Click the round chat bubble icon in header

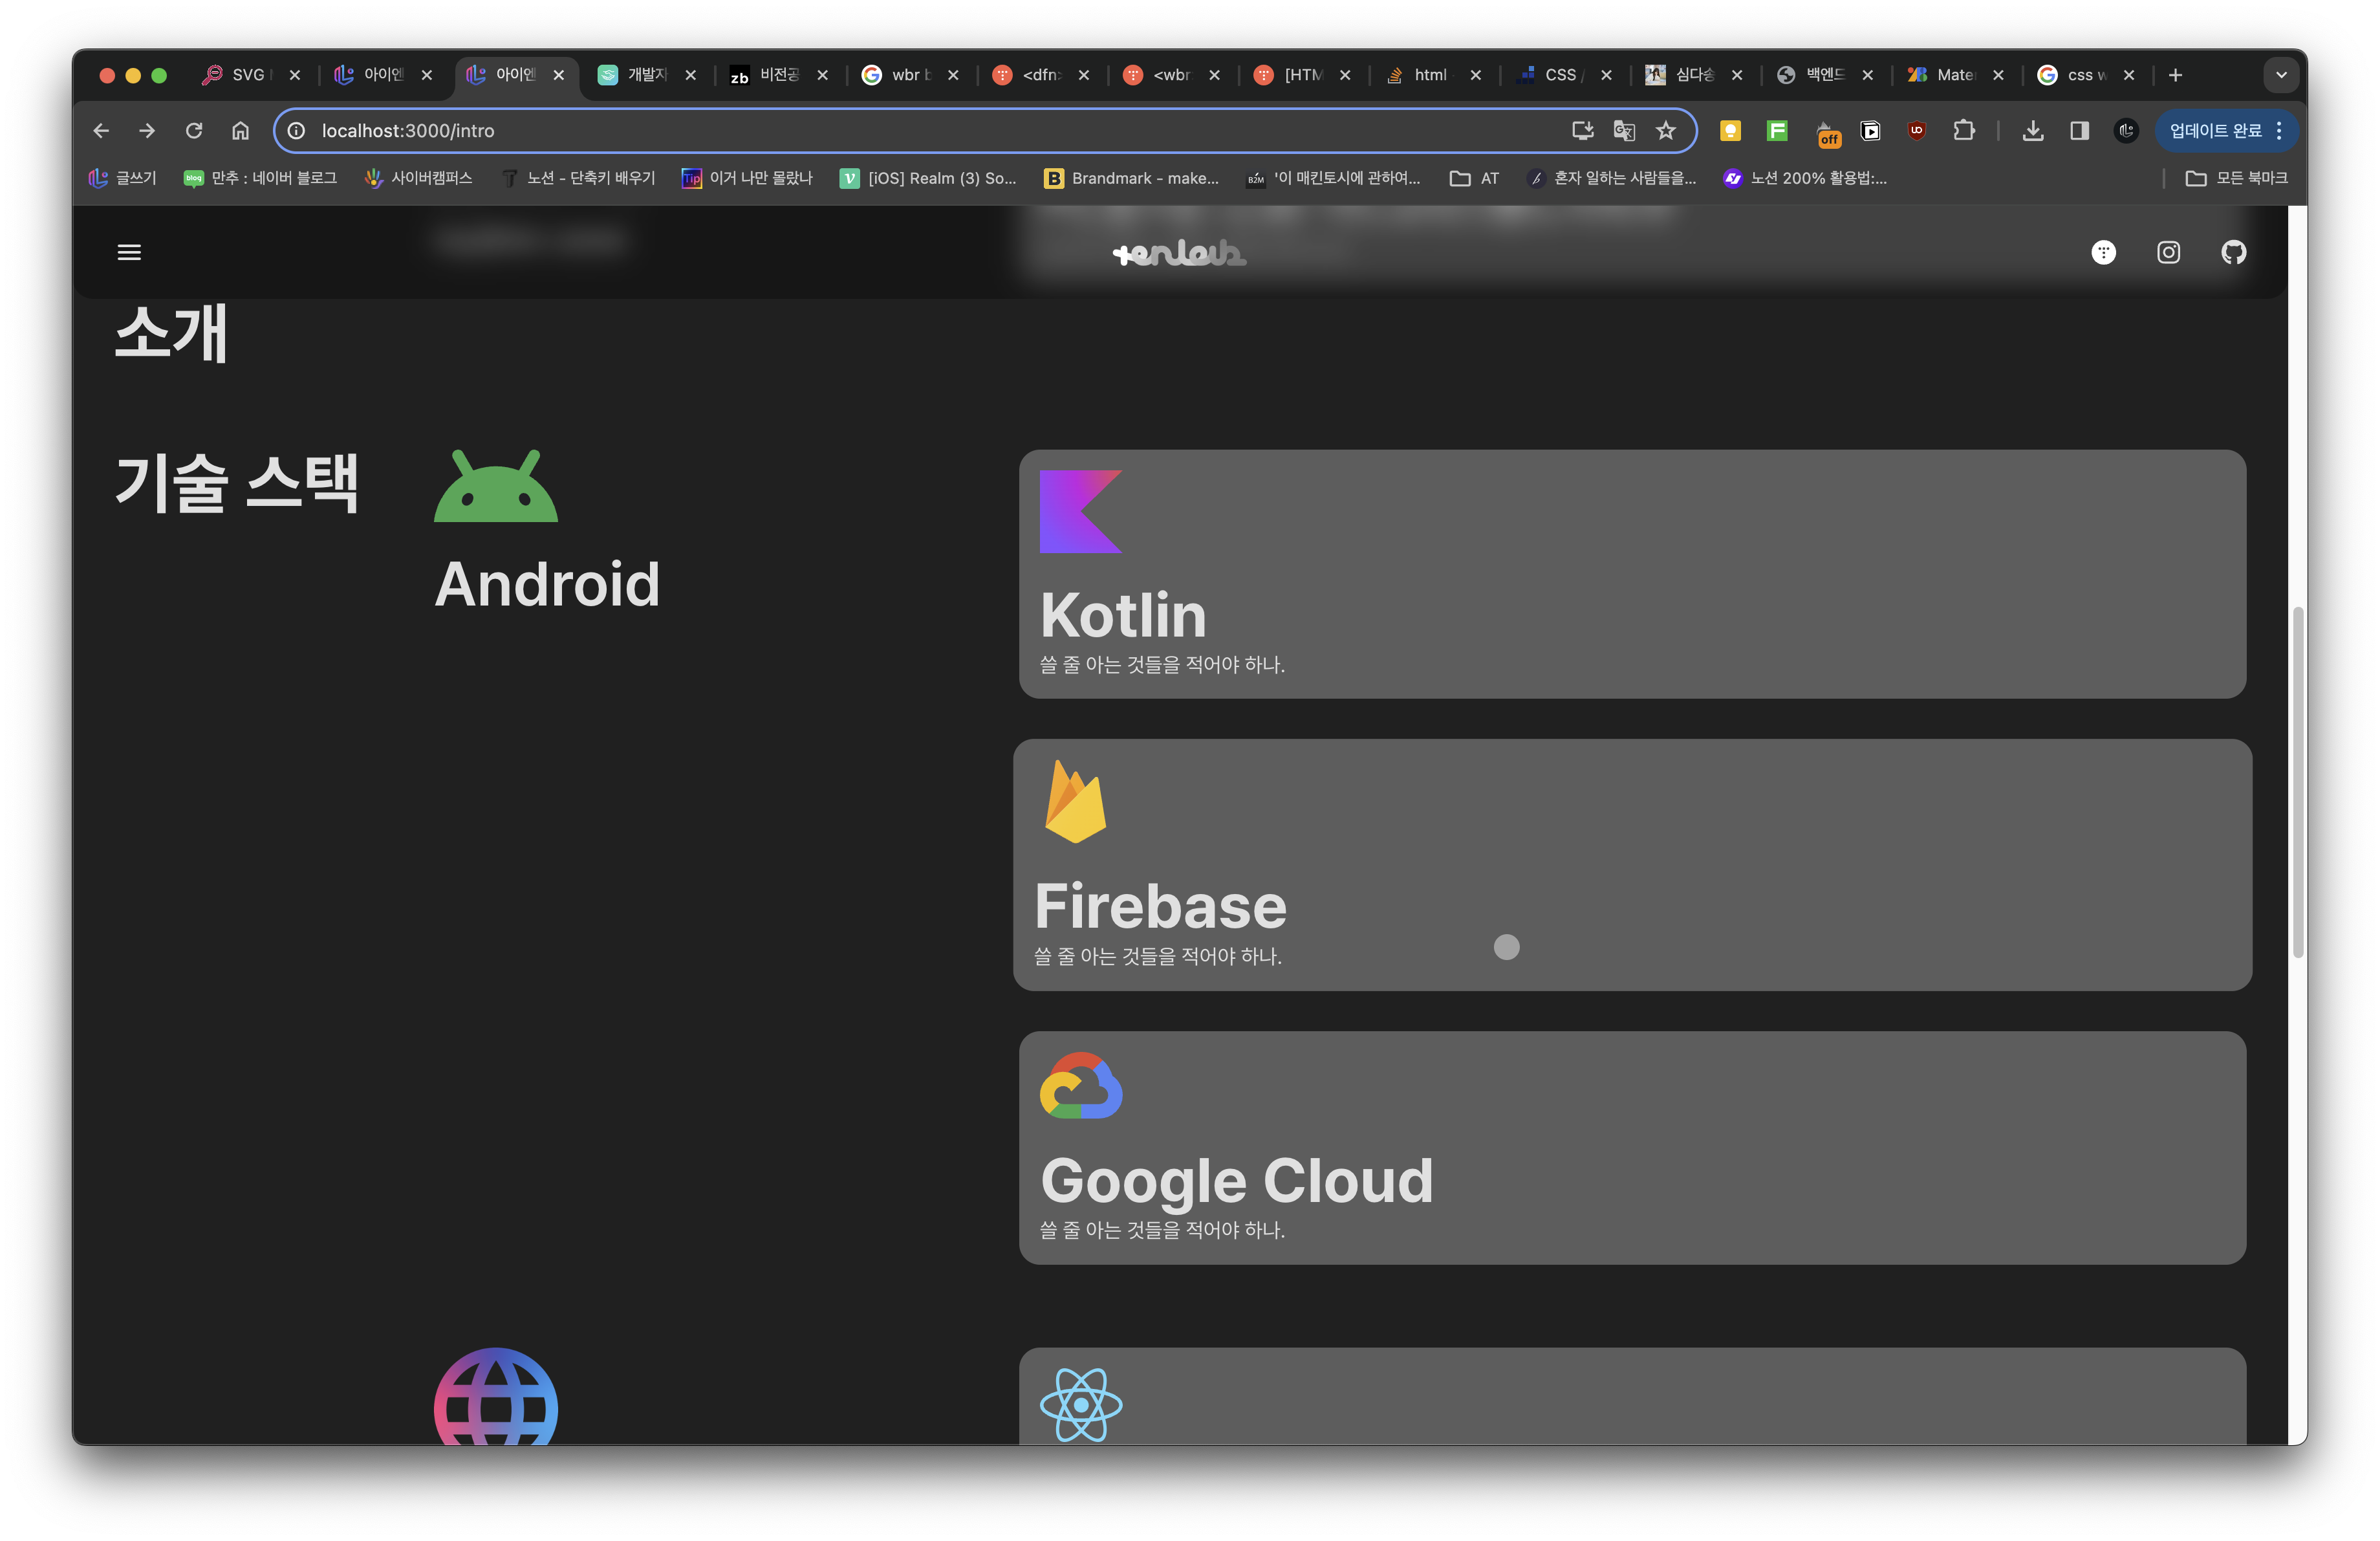pos(2103,252)
